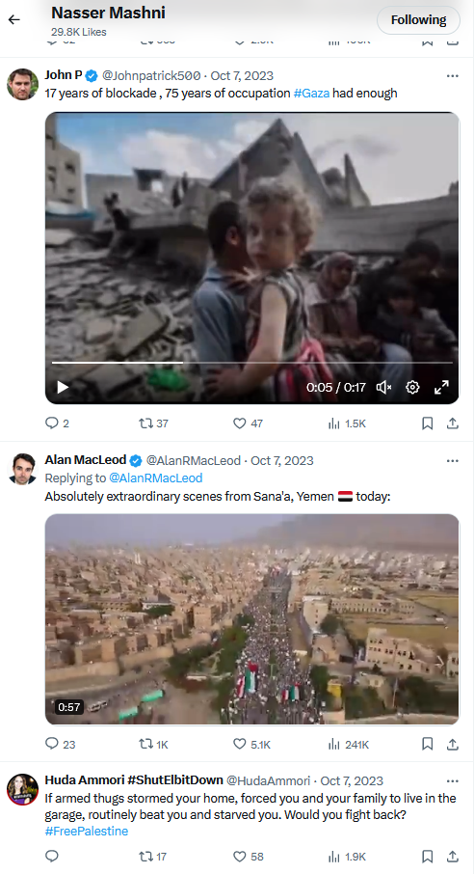Reply to John P's post
The height and width of the screenshot is (874, 474).
pos(57,423)
